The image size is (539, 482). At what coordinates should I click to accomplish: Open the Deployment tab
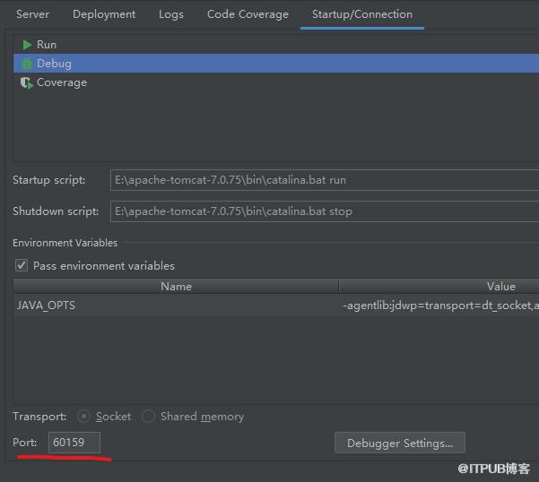pyautogui.click(x=104, y=14)
